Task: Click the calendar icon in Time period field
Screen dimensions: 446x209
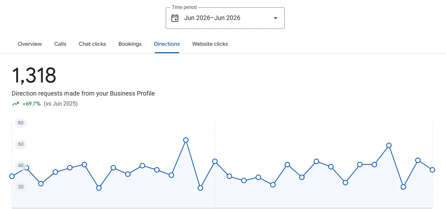Action: (x=175, y=18)
